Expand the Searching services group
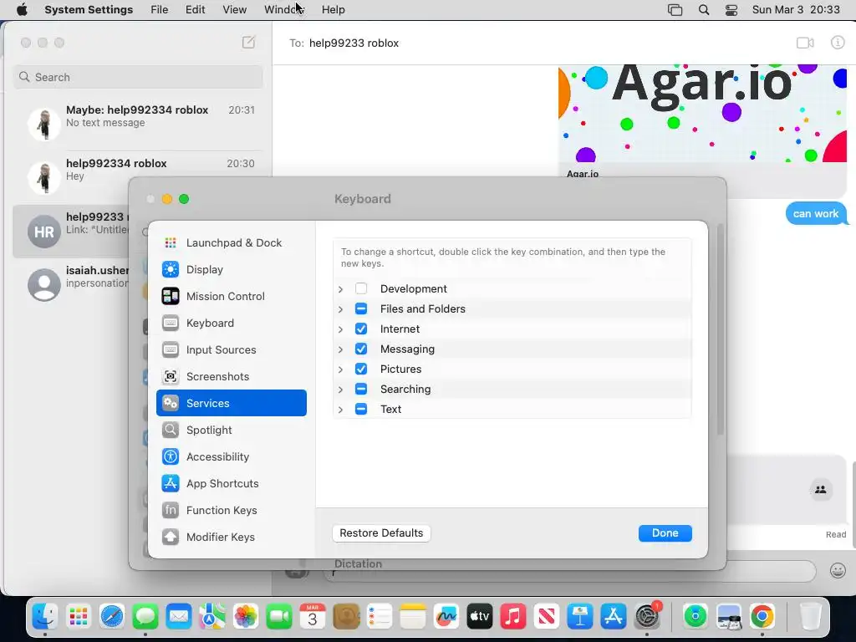Screen dimensions: 856x642 (x=341, y=390)
